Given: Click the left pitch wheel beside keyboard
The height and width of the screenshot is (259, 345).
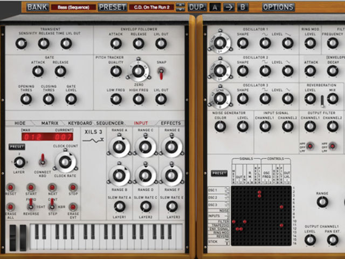Looking at the screenshot, I should tap(12, 237).
